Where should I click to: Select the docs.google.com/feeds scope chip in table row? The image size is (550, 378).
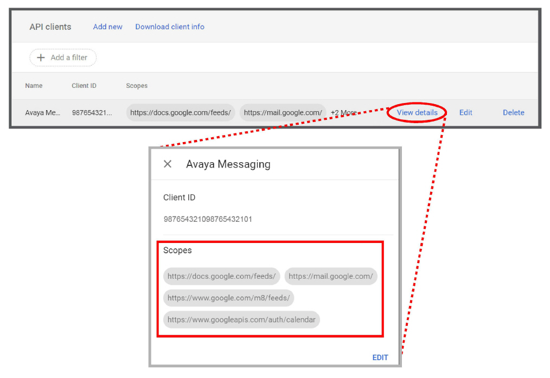click(180, 113)
